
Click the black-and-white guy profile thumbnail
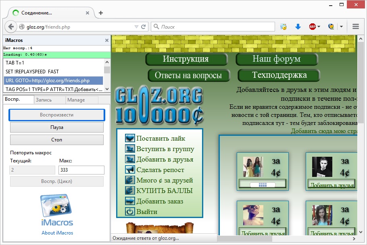tap(322, 167)
